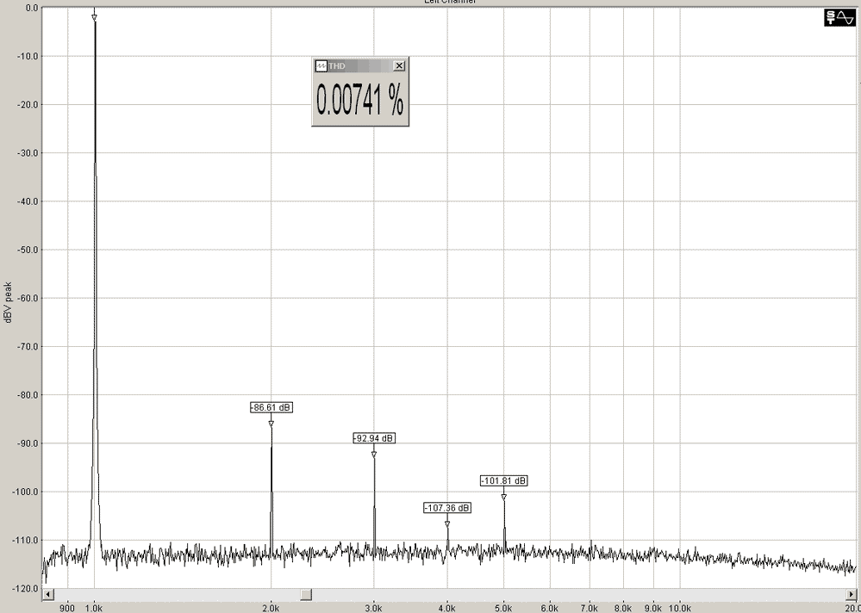Image resolution: width=861 pixels, height=613 pixels.
Task: Click the 5.0k frequency axis label
Action: click(x=504, y=608)
